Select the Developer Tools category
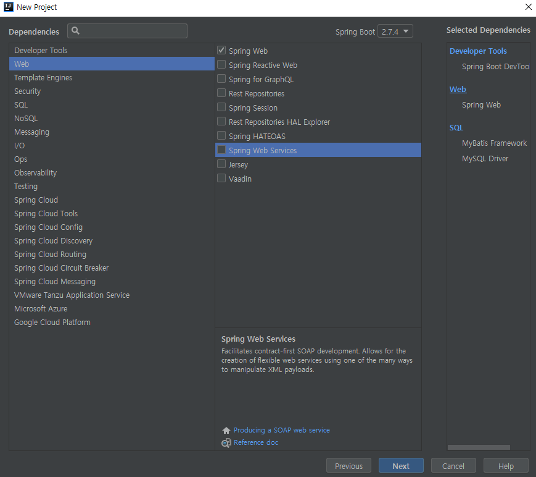This screenshot has width=536, height=477. pyautogui.click(x=112, y=50)
